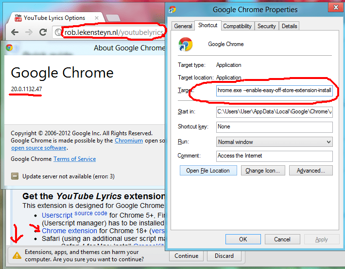Screen dimensions: 345x269
Task: Cancel the Properties dialog
Action: coord(282,239)
